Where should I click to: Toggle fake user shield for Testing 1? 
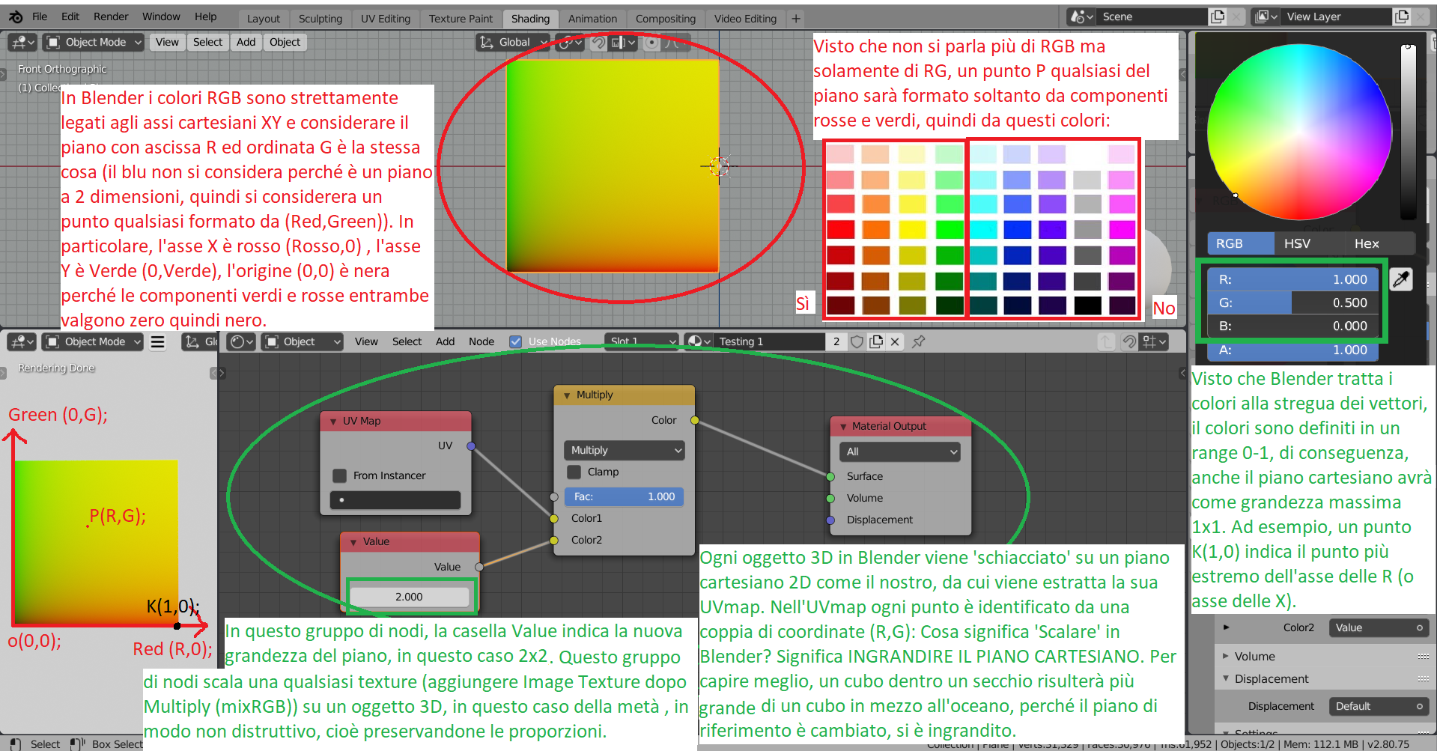point(857,341)
